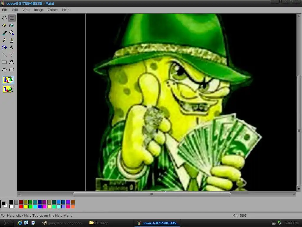
Task: Open the Image menu
Action: tap(39, 10)
